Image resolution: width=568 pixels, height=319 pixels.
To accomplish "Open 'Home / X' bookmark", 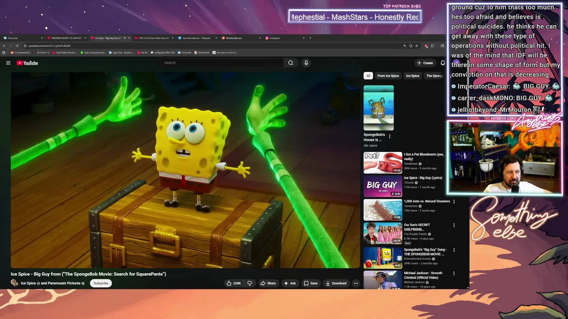I will click(42, 52).
